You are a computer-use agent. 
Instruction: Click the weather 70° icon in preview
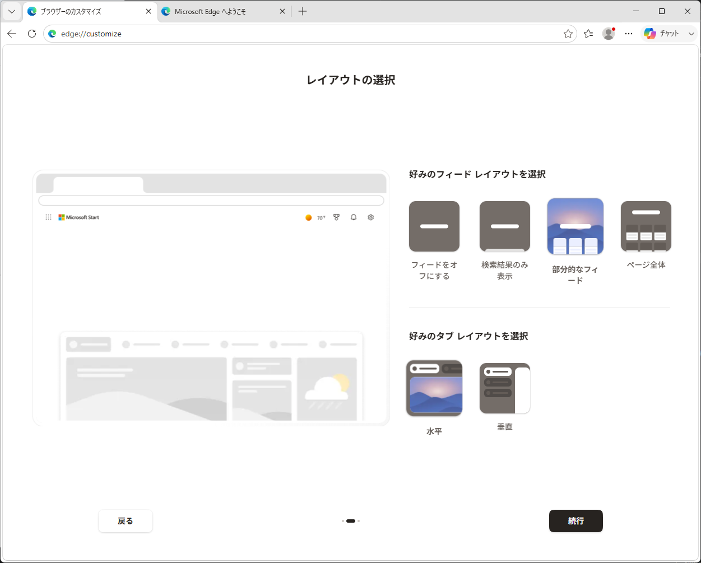(x=315, y=217)
